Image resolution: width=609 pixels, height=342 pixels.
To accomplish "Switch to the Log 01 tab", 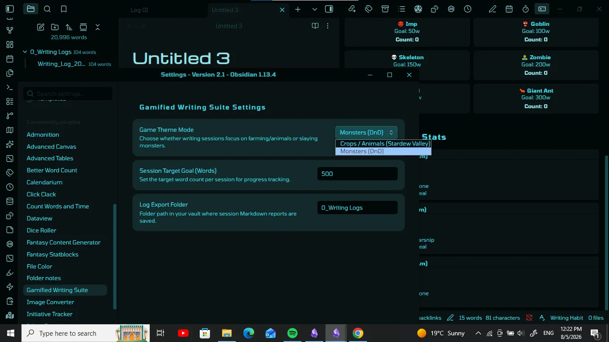I will (140, 10).
